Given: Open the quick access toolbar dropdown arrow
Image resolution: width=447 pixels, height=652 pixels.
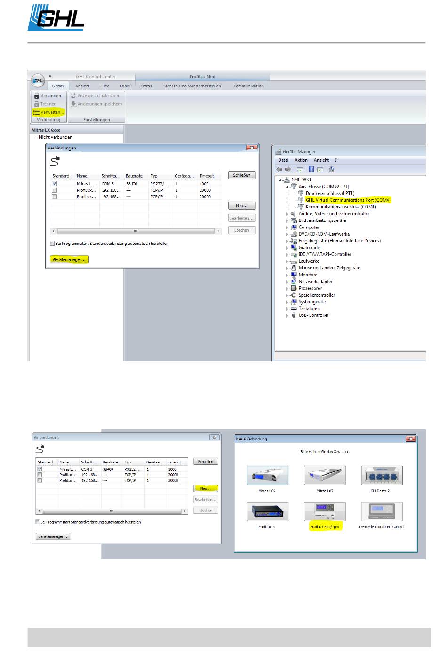Looking at the screenshot, I should (50, 76).
